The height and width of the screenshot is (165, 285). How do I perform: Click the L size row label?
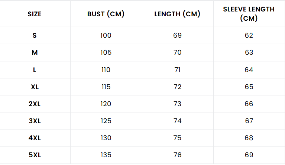tap(35, 70)
